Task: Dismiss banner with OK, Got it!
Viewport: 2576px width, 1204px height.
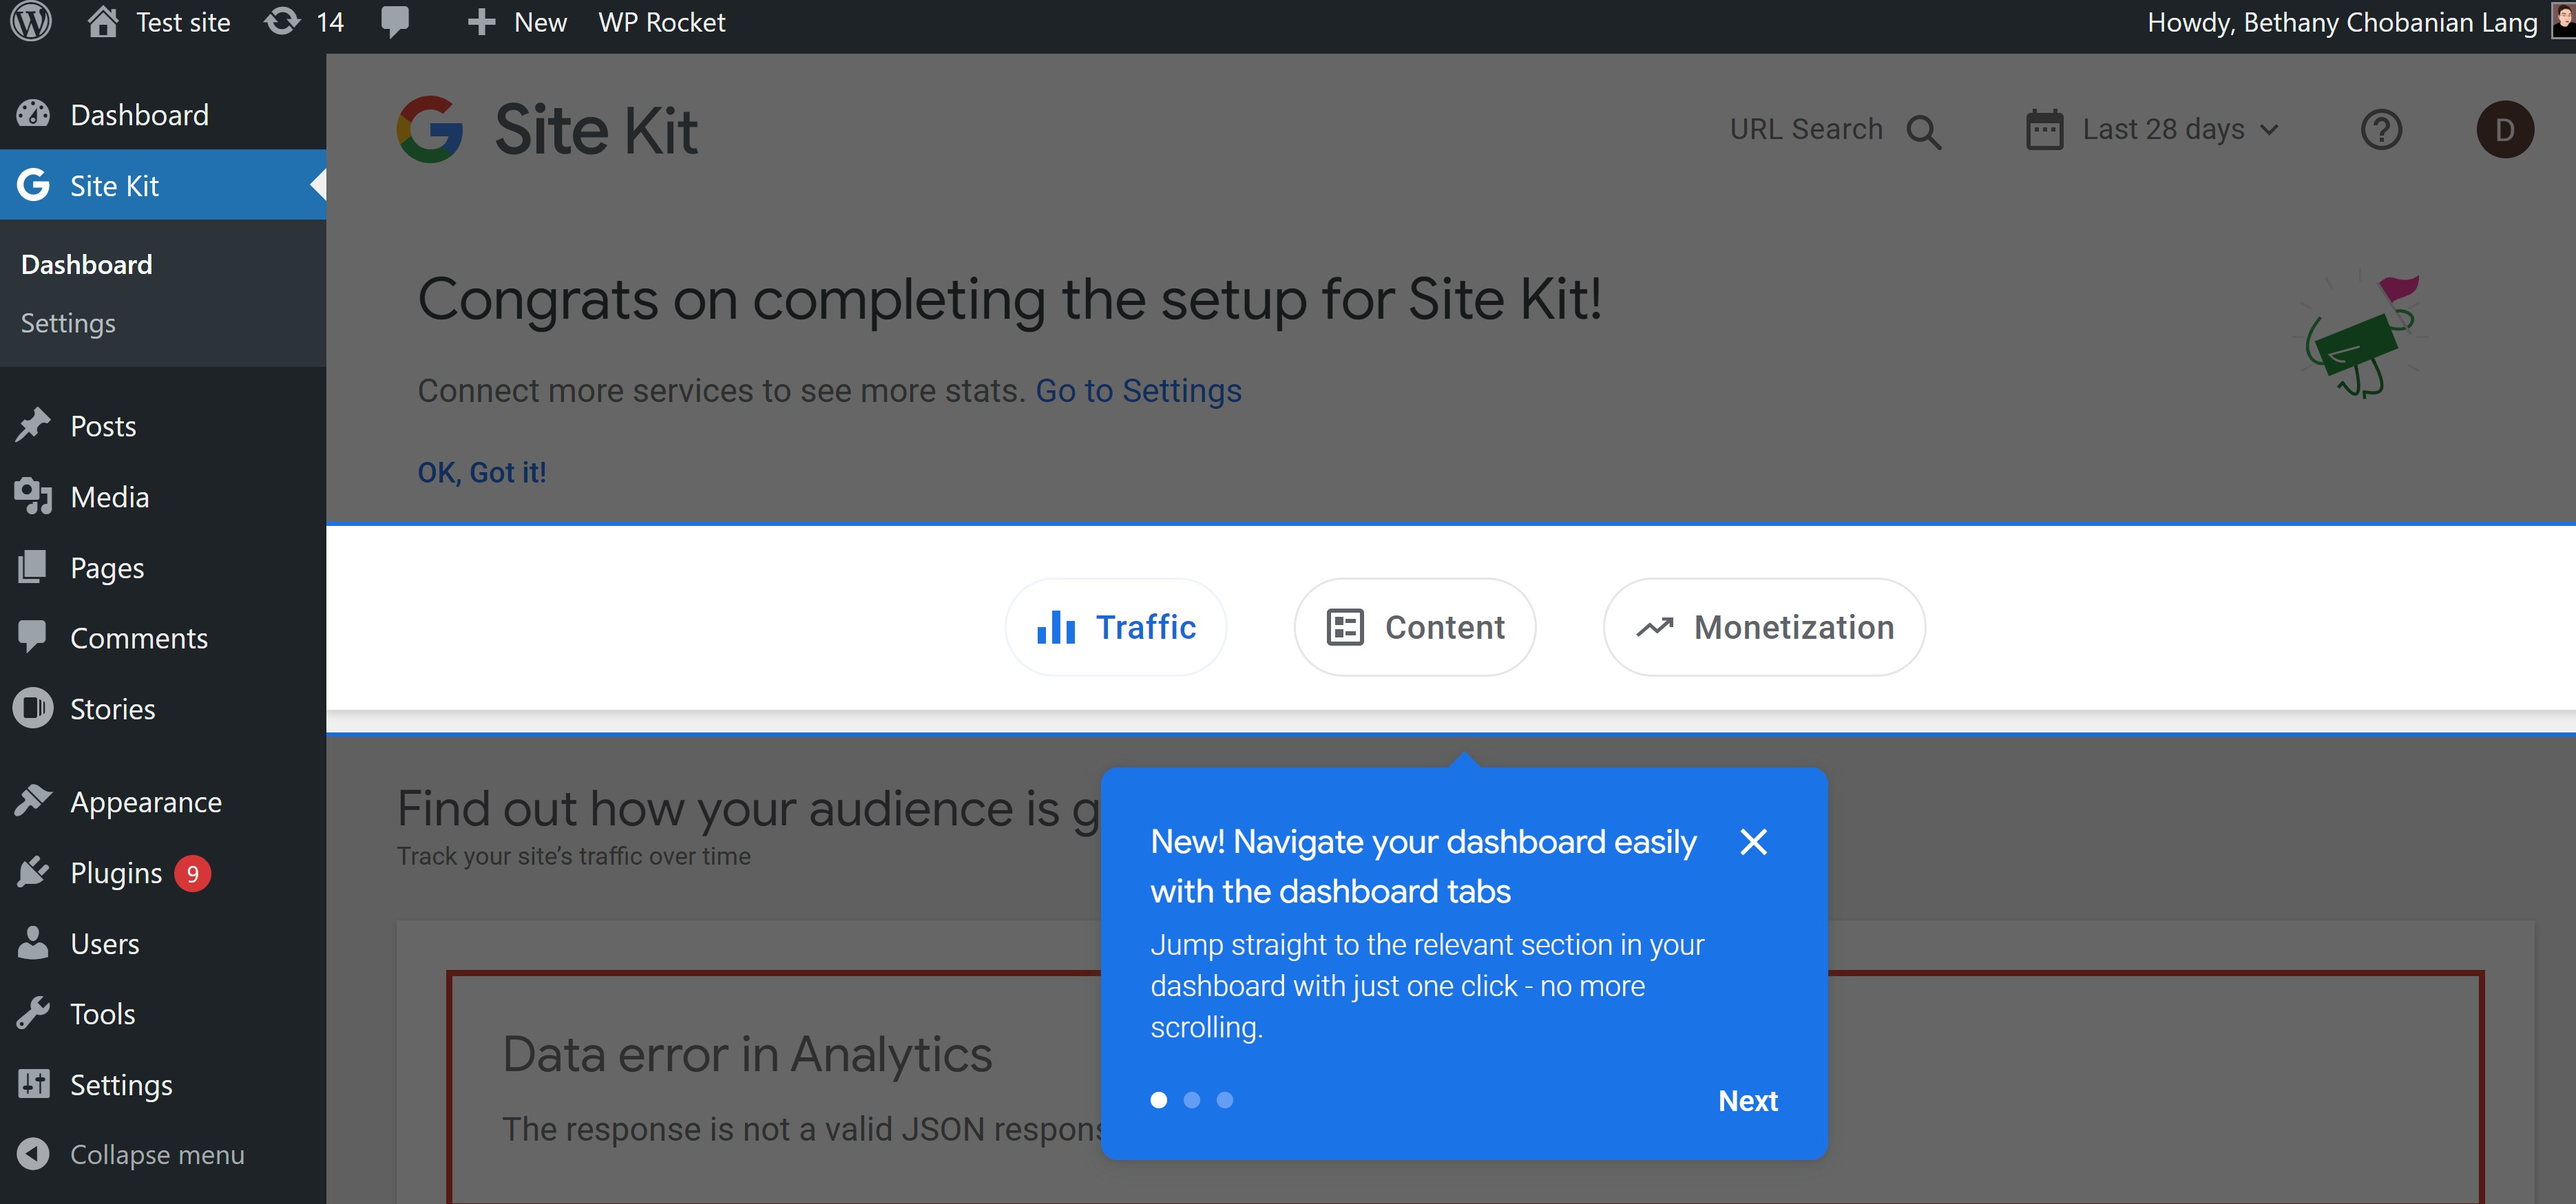Action: click(x=482, y=472)
